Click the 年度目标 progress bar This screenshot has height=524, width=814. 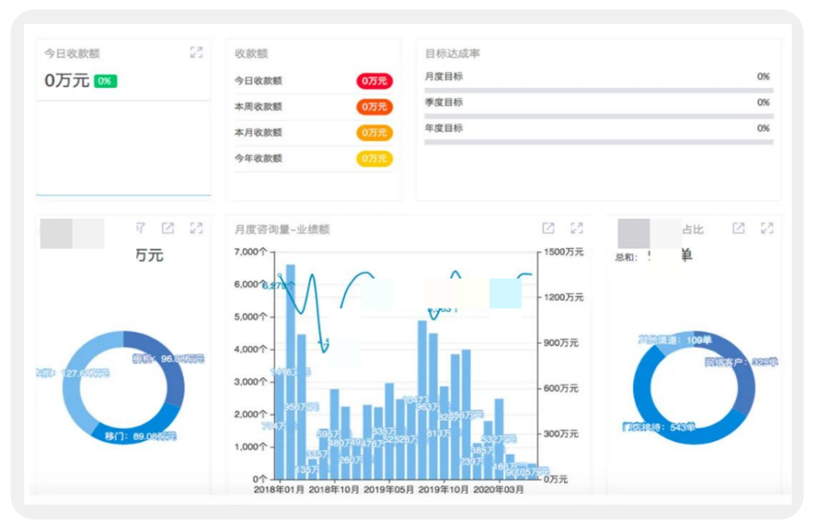[x=598, y=142]
